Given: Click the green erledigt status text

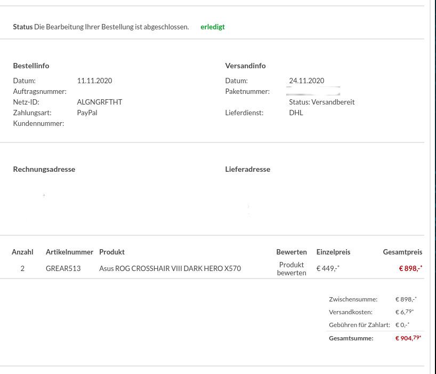Looking at the screenshot, I should pos(213,27).
